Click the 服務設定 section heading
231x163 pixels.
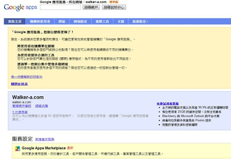22,139
